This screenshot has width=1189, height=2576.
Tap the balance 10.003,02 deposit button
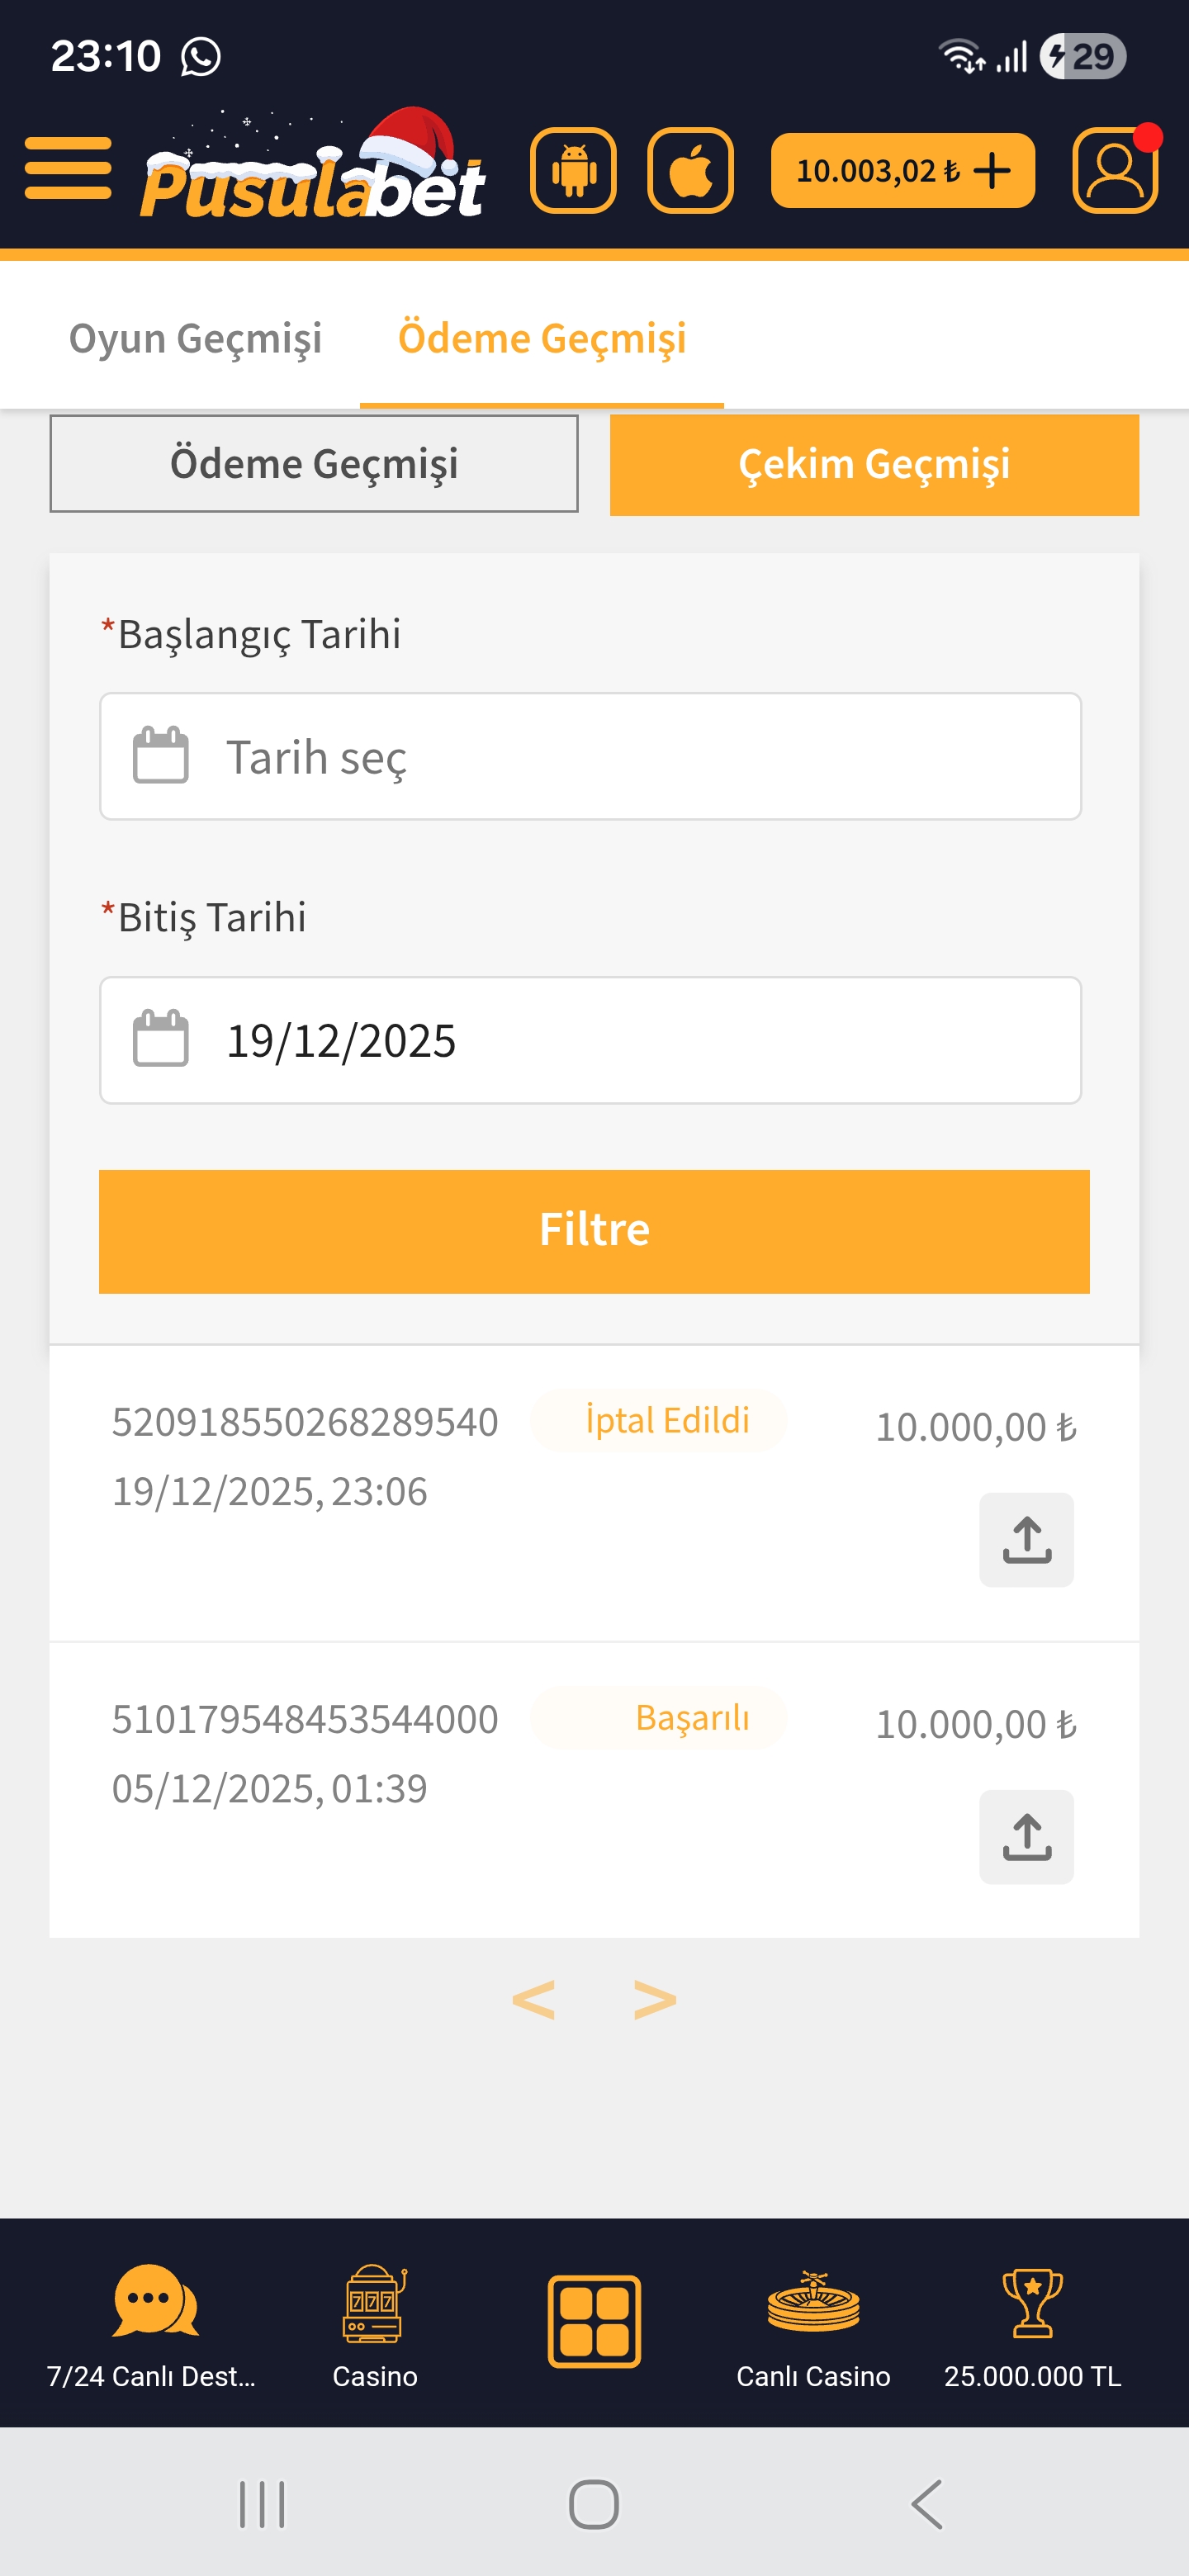[902, 170]
